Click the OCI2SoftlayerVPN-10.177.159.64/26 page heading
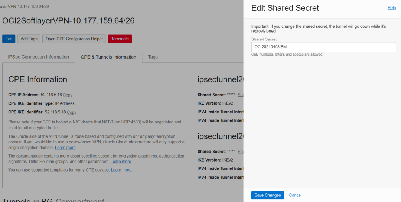 pyautogui.click(x=68, y=21)
